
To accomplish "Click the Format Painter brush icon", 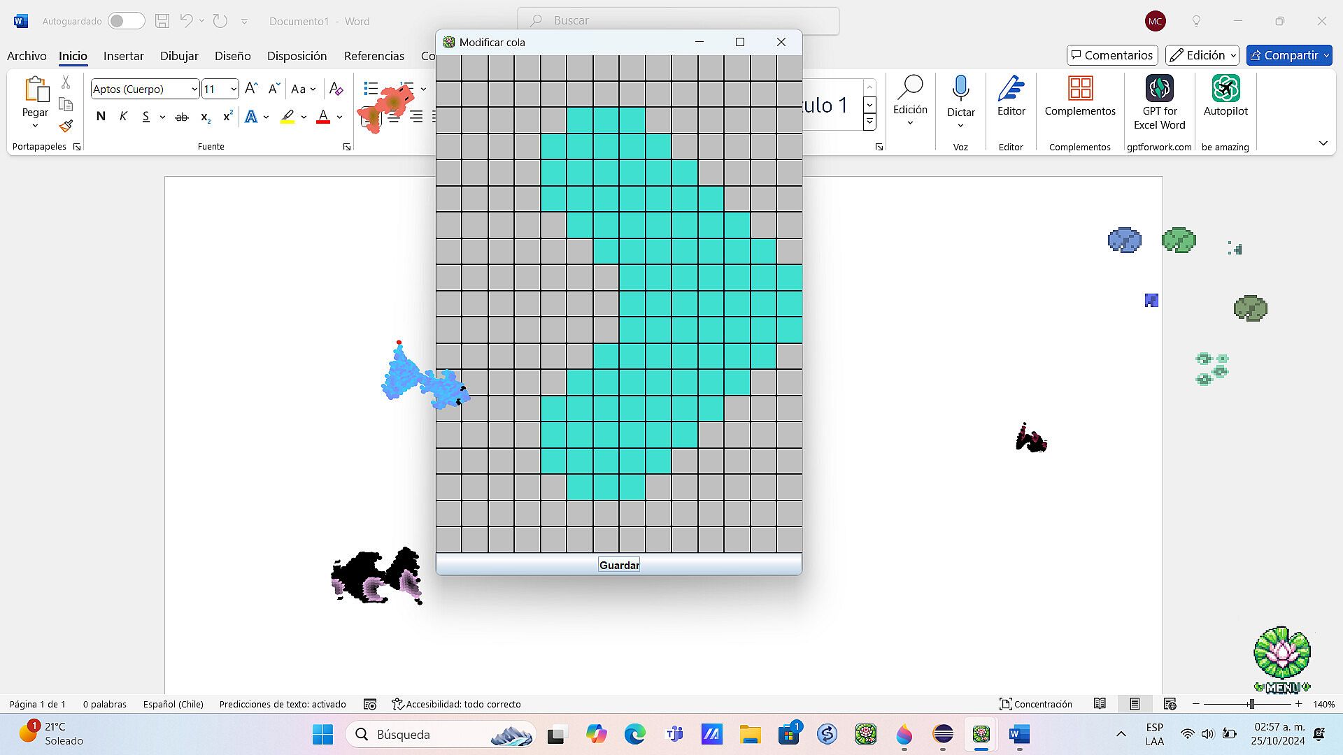I will point(66,127).
